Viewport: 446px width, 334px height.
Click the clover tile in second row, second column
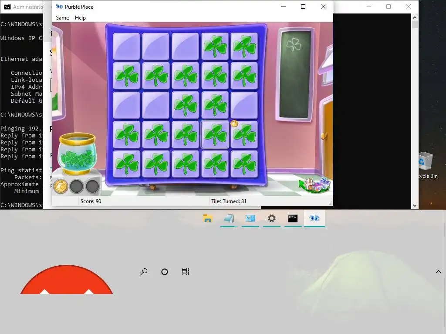point(156,76)
